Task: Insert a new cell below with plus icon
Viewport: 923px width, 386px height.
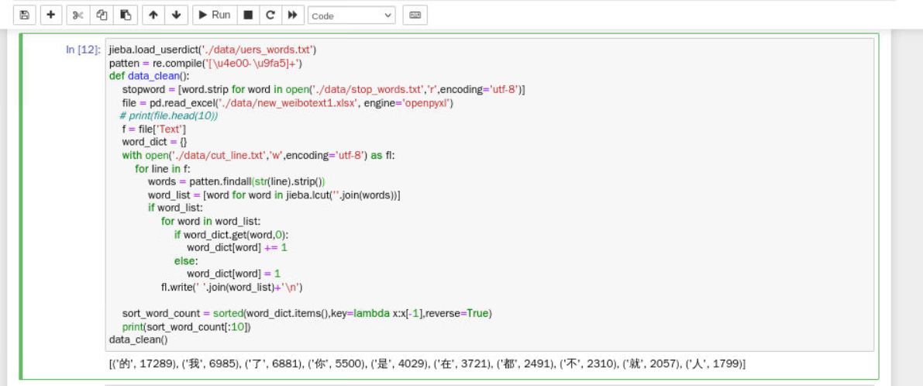Action: pos(51,16)
